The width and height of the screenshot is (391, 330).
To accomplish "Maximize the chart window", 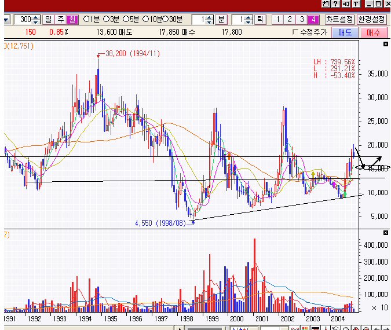I will 378,3.
